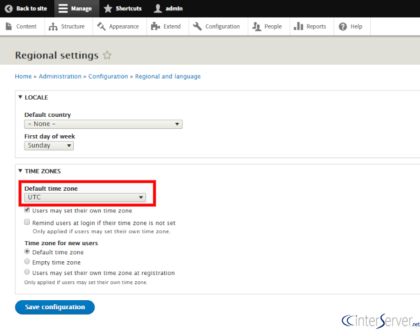
Task: Open the Default country dropdown
Action: point(104,124)
